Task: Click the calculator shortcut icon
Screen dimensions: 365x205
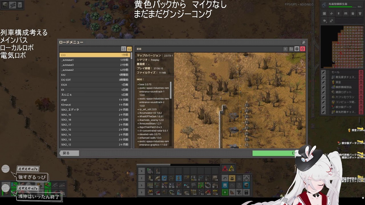Action: point(246,192)
